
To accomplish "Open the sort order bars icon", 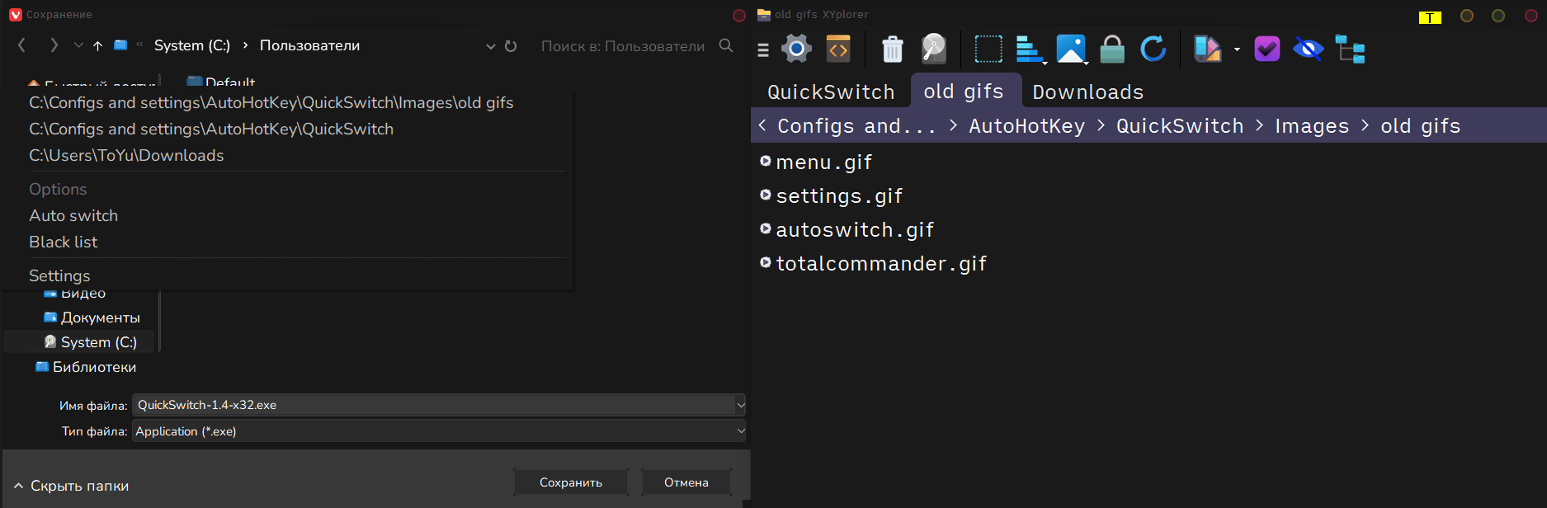I will click(x=1031, y=49).
